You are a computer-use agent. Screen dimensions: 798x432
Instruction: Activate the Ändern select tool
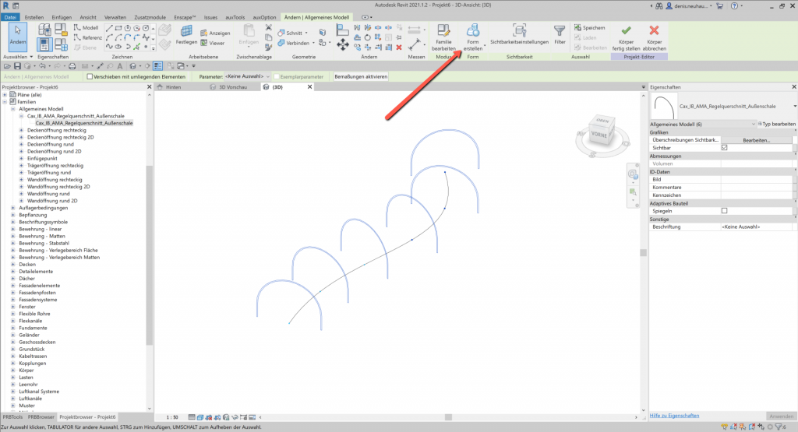(16, 35)
